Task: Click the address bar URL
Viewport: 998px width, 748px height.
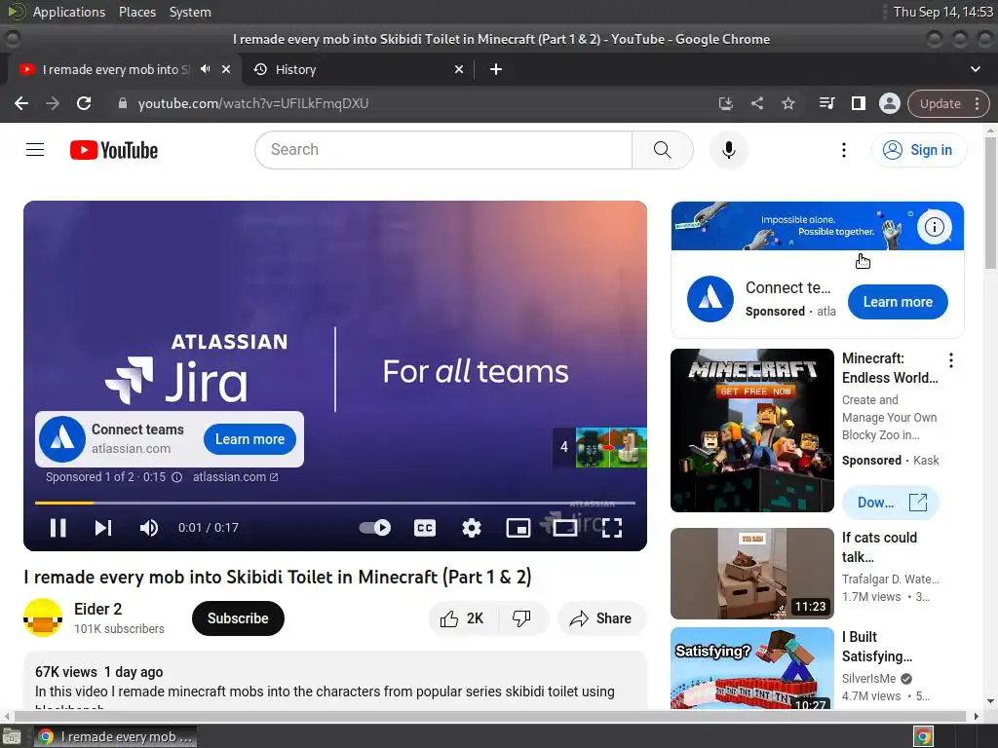Action: (x=253, y=103)
